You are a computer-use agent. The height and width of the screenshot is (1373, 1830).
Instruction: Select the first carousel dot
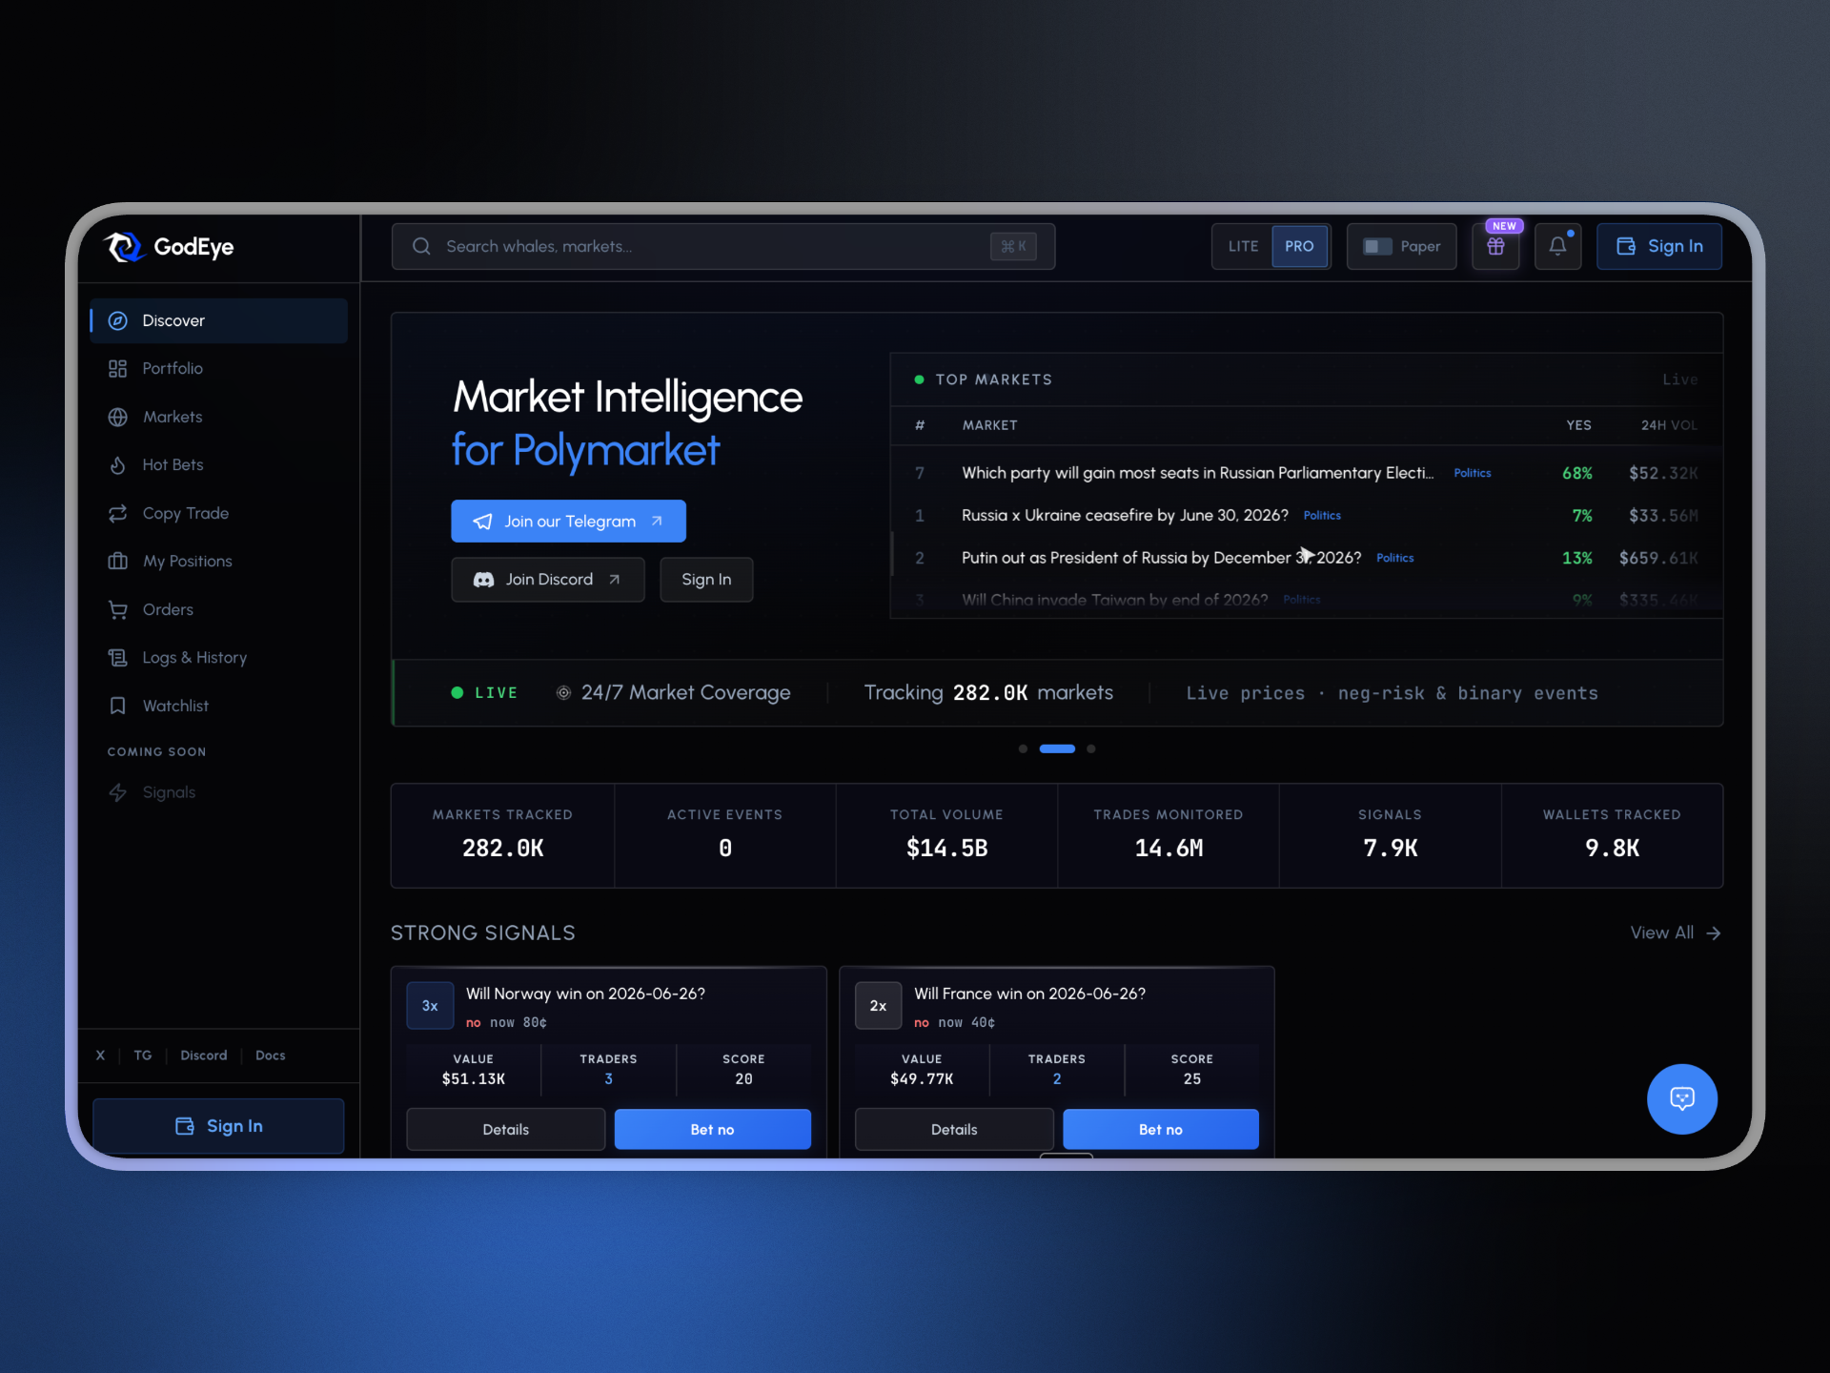pyautogui.click(x=1023, y=748)
